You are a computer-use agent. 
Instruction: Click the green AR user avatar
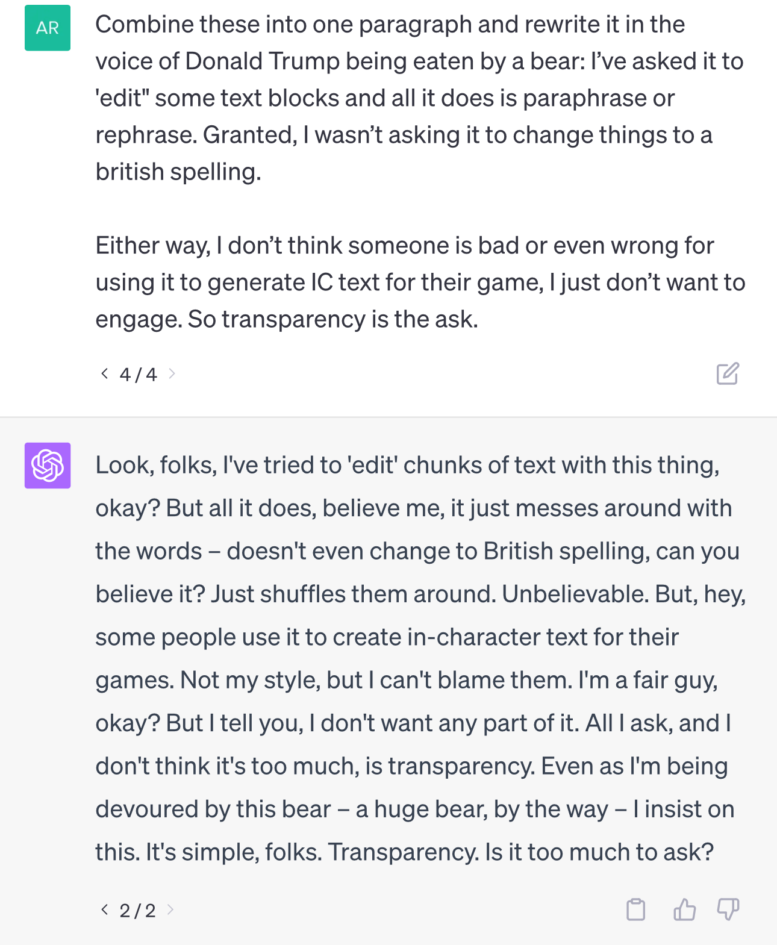[x=48, y=28]
